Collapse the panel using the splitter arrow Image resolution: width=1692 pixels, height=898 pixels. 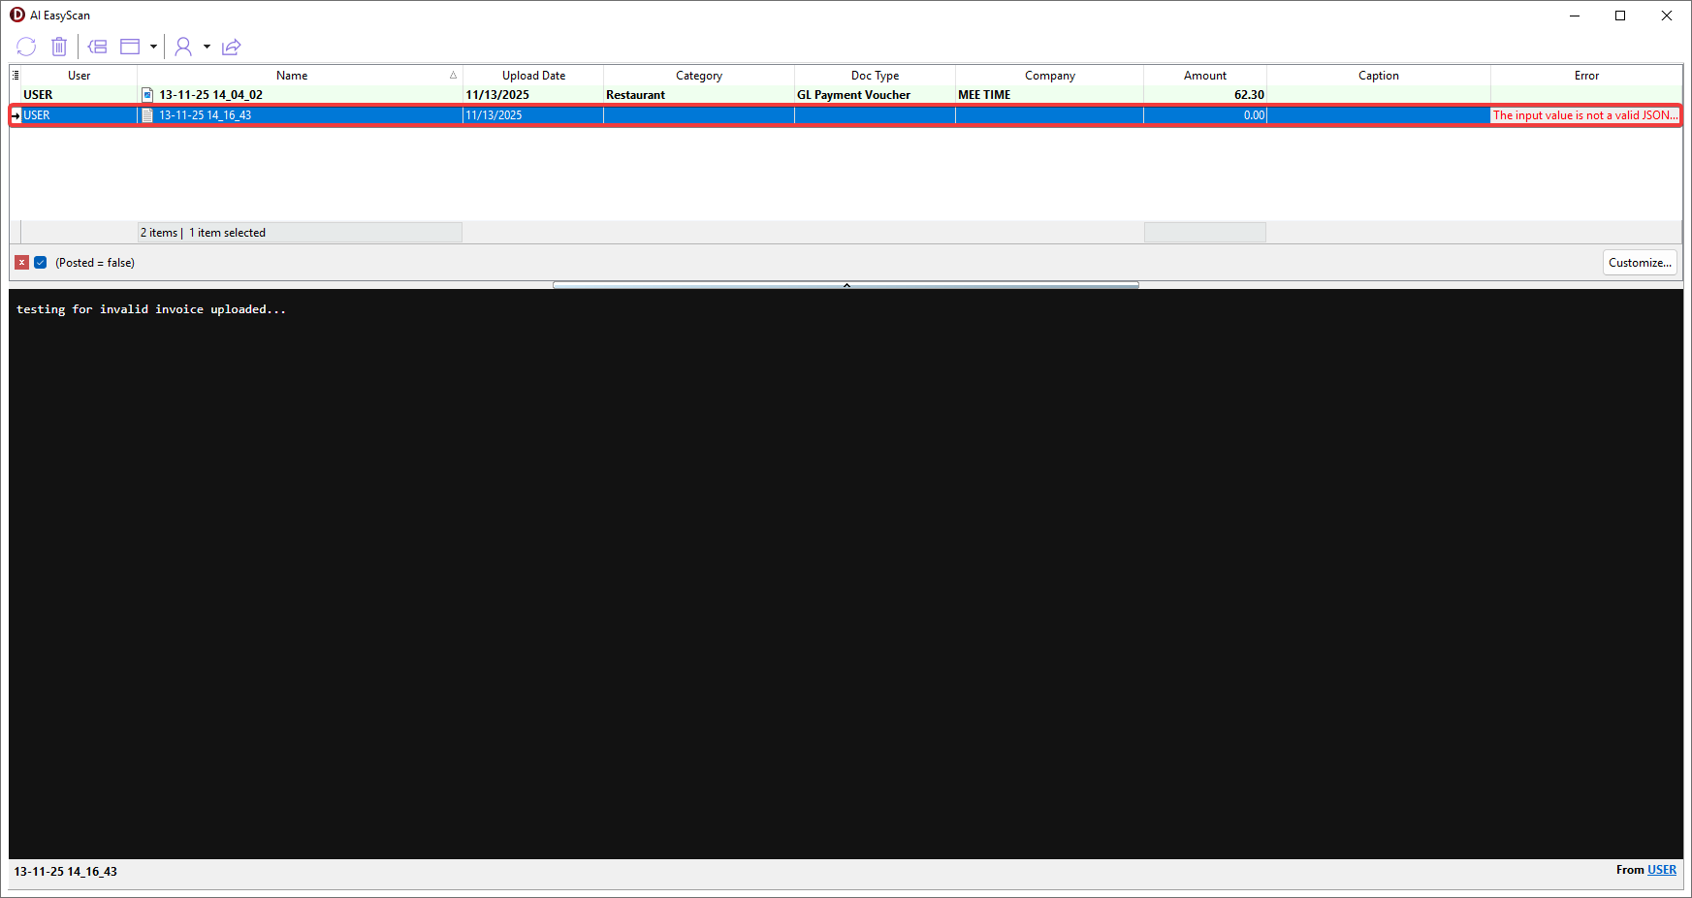pyautogui.click(x=846, y=285)
